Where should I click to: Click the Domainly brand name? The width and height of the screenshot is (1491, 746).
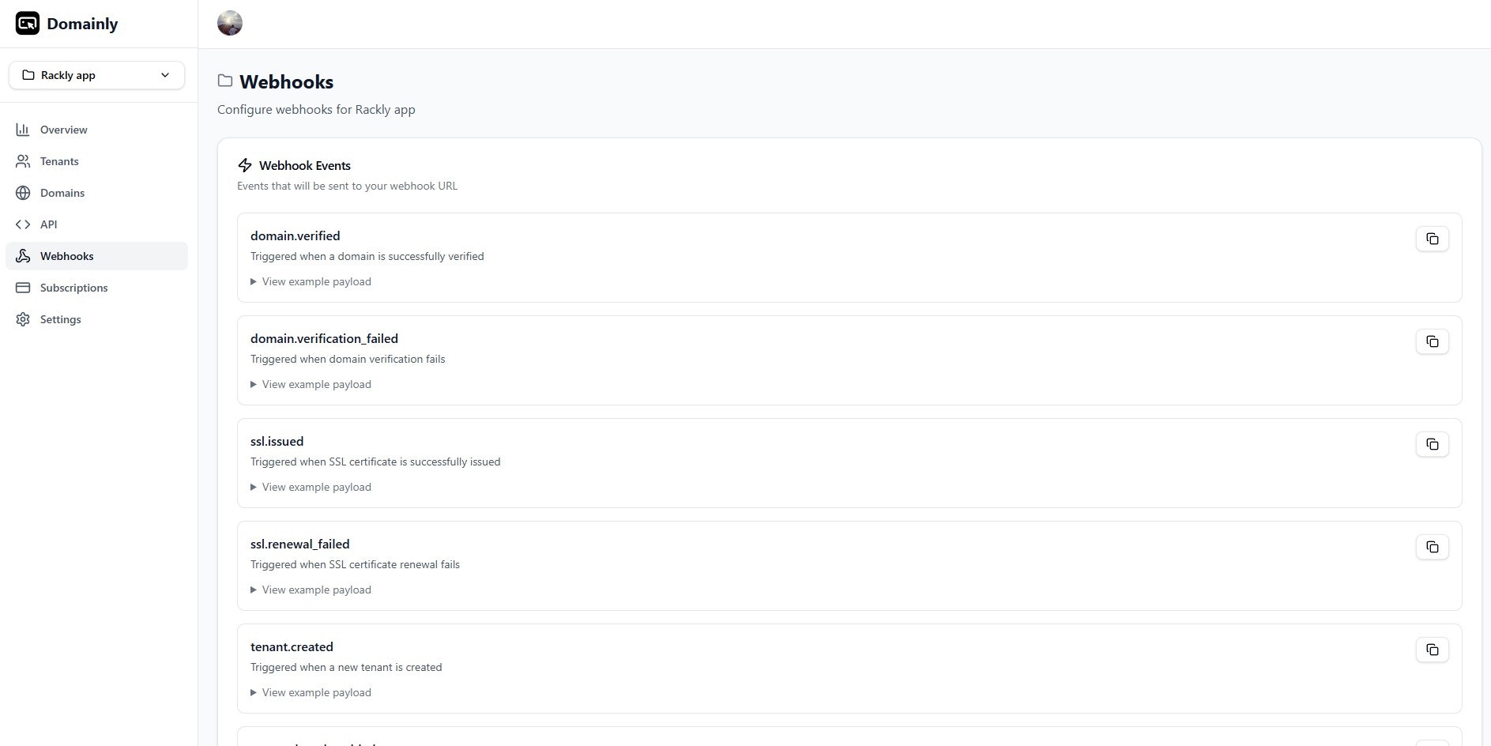click(x=82, y=24)
